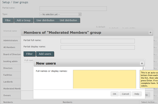Viewport: 158px width, 104px height.
Task: Click the Partial display name field
Action: [x=98, y=47]
